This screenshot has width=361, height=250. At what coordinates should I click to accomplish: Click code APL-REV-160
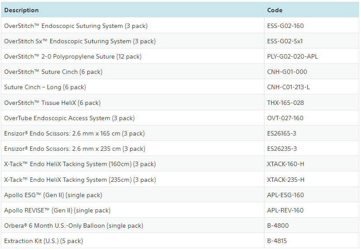coord(285,210)
